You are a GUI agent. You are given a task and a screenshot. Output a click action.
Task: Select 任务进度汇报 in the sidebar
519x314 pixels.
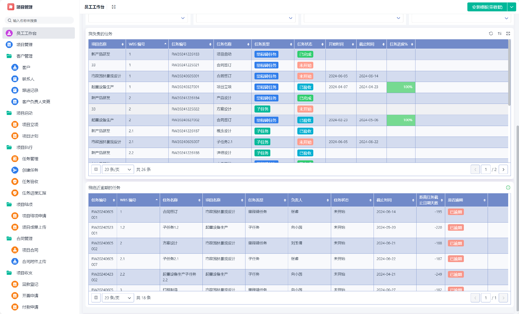click(x=34, y=193)
